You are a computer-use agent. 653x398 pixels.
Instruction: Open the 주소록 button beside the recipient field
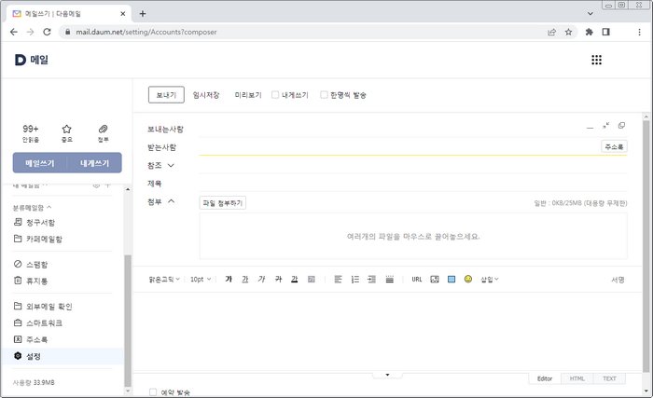(614, 146)
